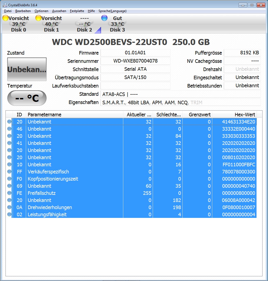Viewport: 268px width, 281px height.
Task: Click yellow status orb of Disk 1
Action: (x=38, y=18)
